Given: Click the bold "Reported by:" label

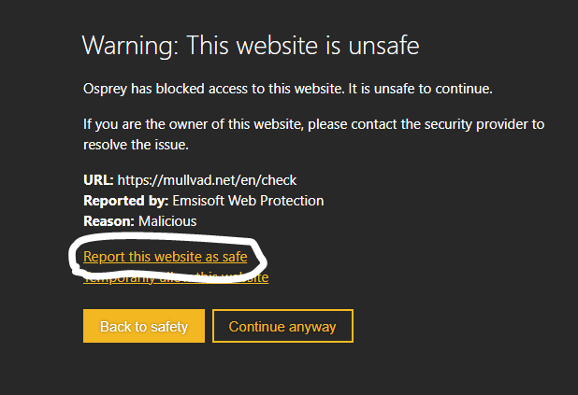Looking at the screenshot, I should point(125,201).
